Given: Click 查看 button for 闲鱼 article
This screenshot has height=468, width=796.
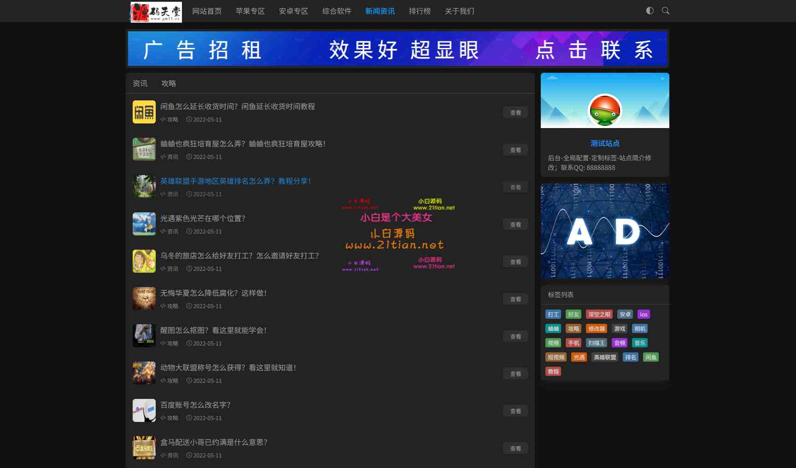Looking at the screenshot, I should [x=515, y=112].
